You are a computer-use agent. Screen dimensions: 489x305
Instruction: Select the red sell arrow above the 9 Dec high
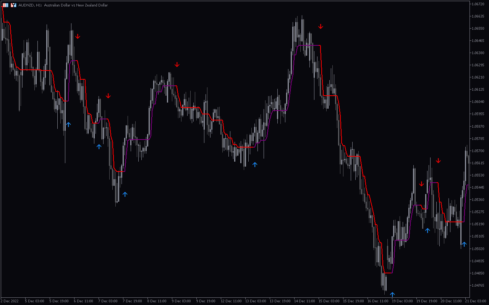click(177, 64)
